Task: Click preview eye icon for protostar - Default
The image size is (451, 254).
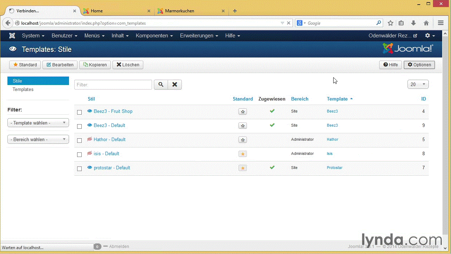Action: [90, 168]
